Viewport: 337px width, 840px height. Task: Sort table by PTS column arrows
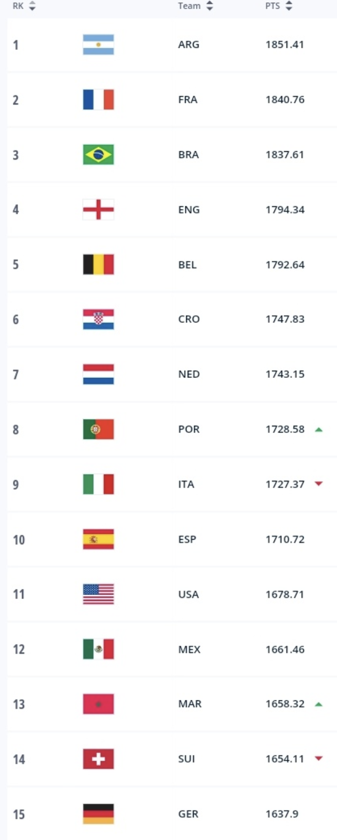point(288,6)
